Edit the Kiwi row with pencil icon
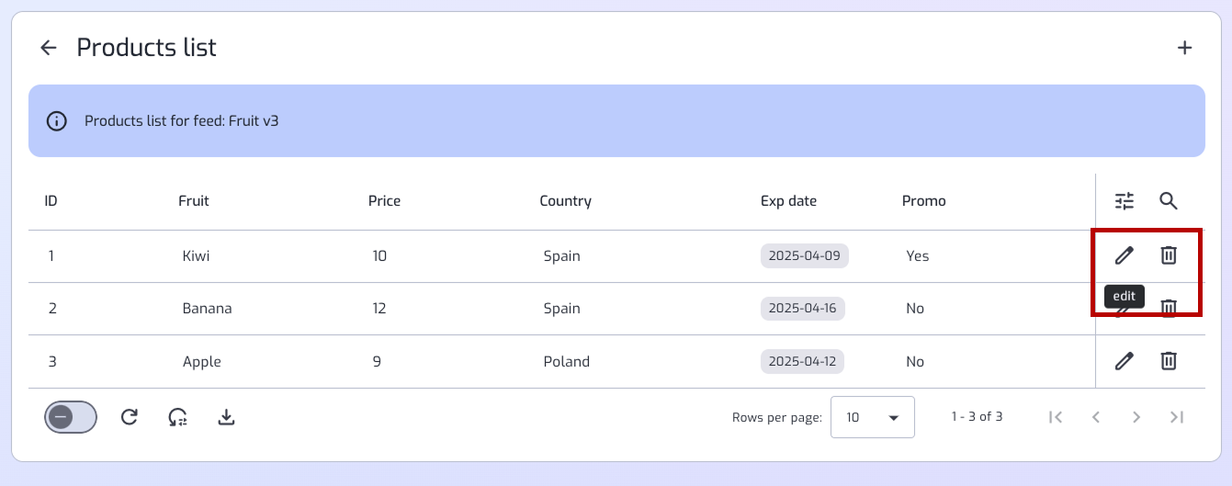 pos(1125,255)
